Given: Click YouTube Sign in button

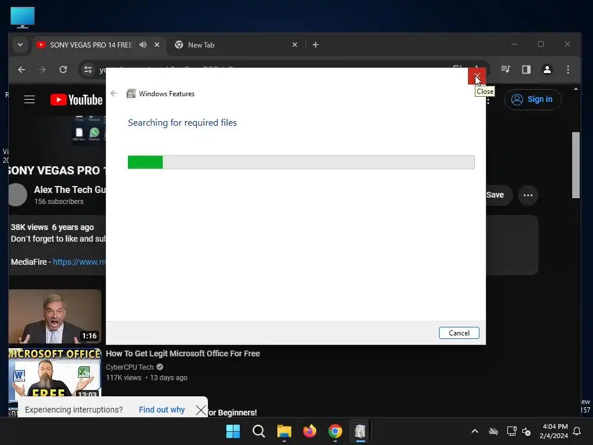Looking at the screenshot, I should point(533,100).
